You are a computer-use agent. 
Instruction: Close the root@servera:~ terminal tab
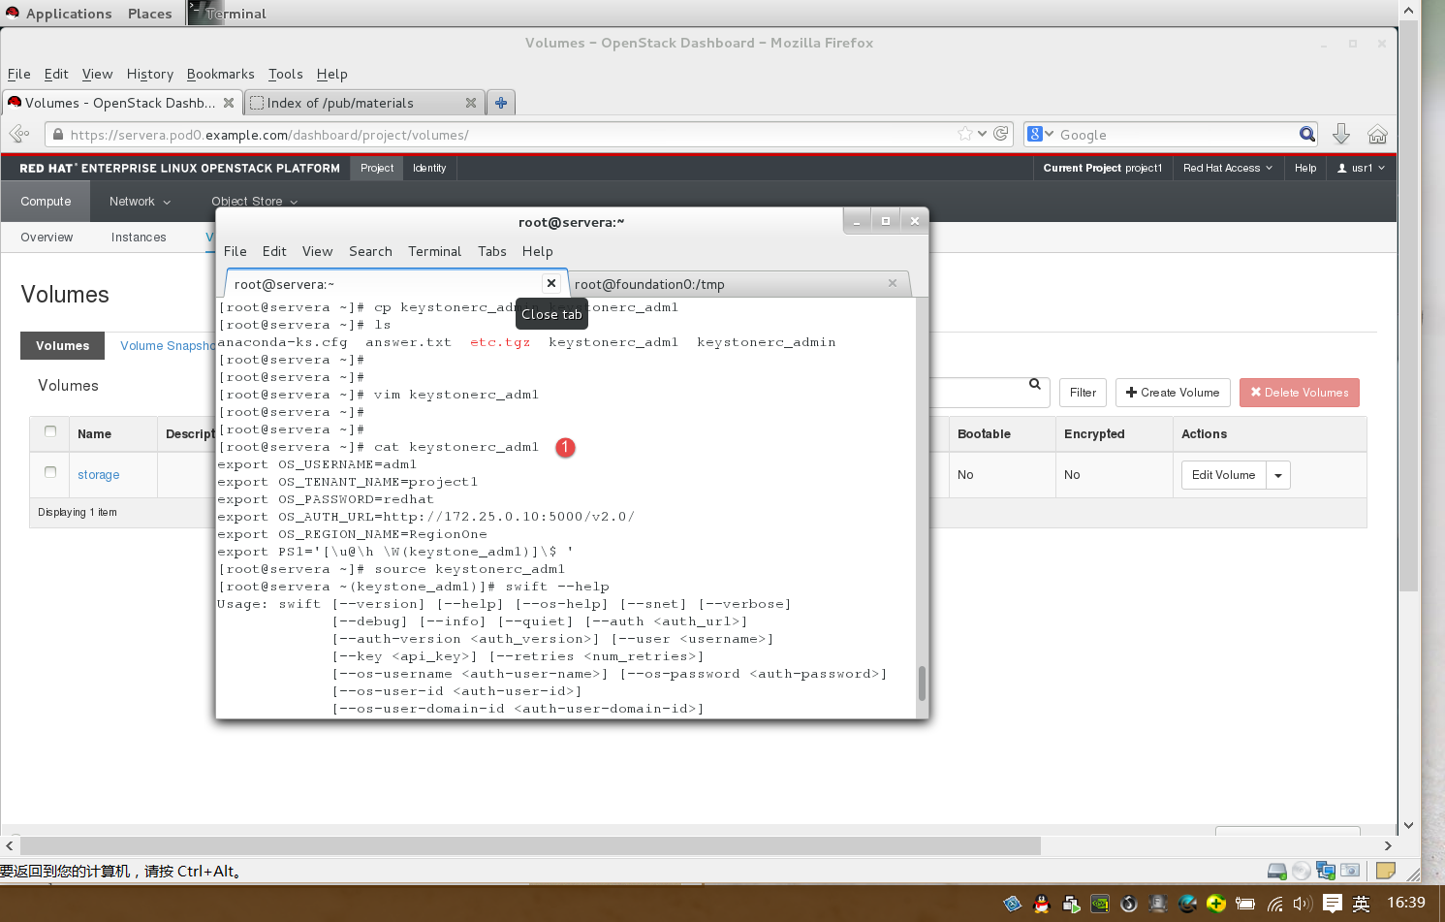(x=551, y=283)
